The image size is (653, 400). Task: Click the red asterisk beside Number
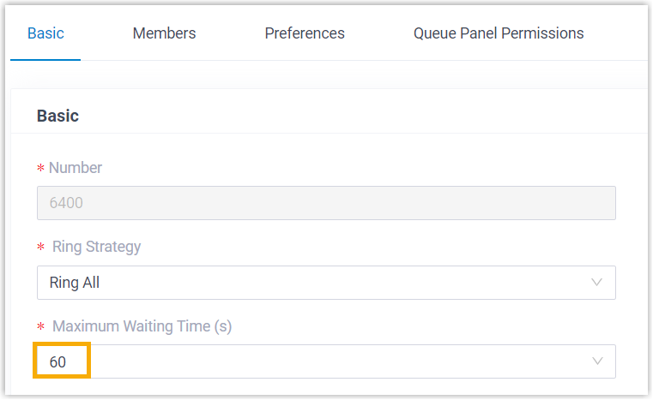(x=40, y=169)
